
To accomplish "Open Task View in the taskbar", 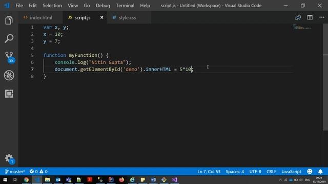I will (15, 179).
